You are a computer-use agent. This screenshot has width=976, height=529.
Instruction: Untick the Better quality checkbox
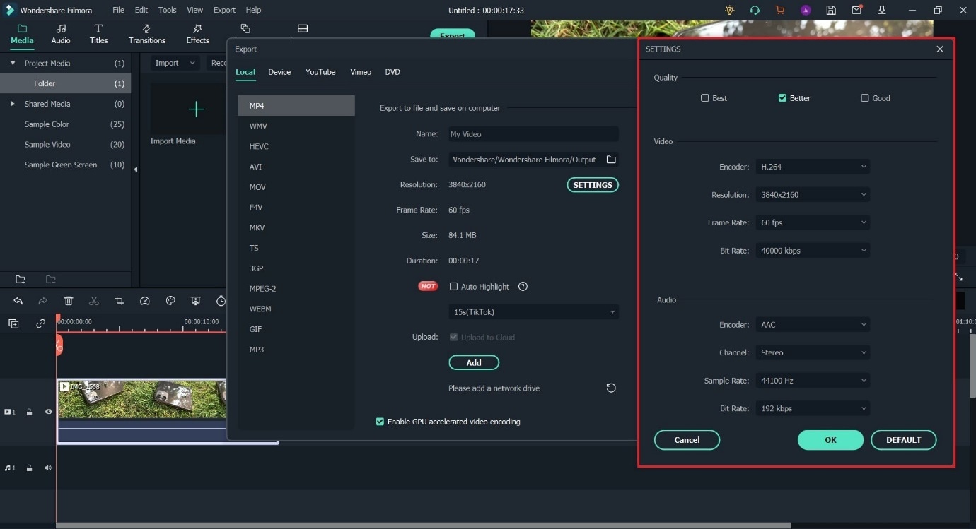click(x=782, y=98)
